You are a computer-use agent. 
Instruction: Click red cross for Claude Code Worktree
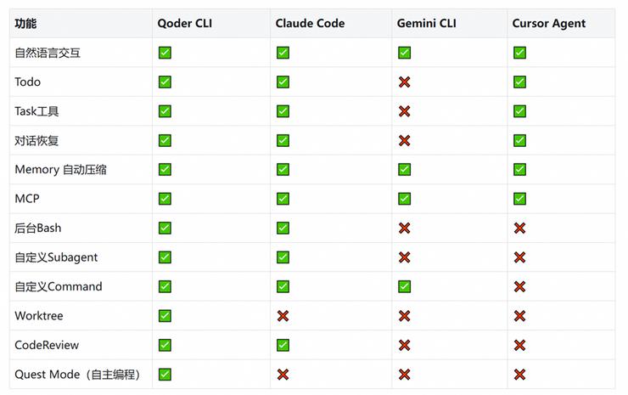pos(283,316)
